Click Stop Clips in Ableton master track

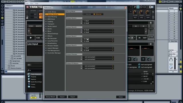click(x=173, y=41)
